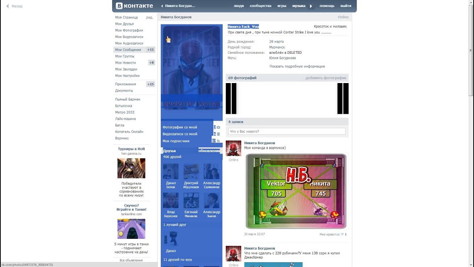474x267 pixels.
Task: Open Приложения in left menu
Action: 126,84
